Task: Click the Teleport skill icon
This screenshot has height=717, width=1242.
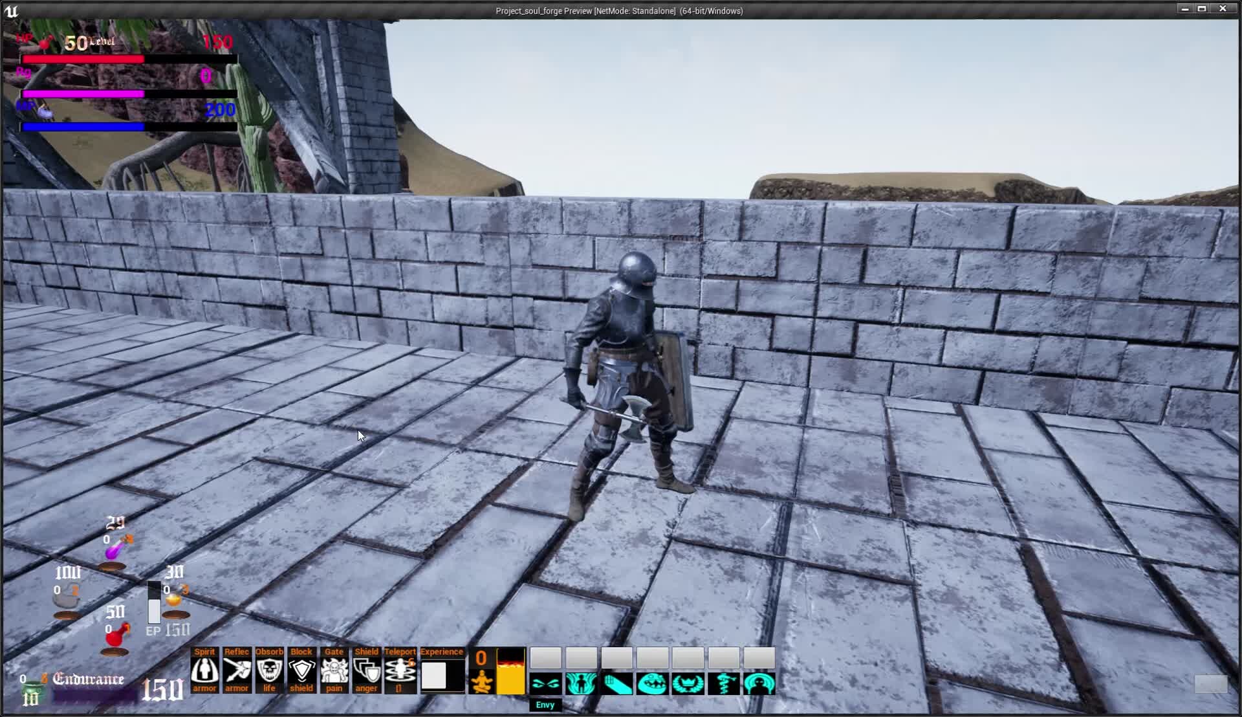Action: click(400, 673)
